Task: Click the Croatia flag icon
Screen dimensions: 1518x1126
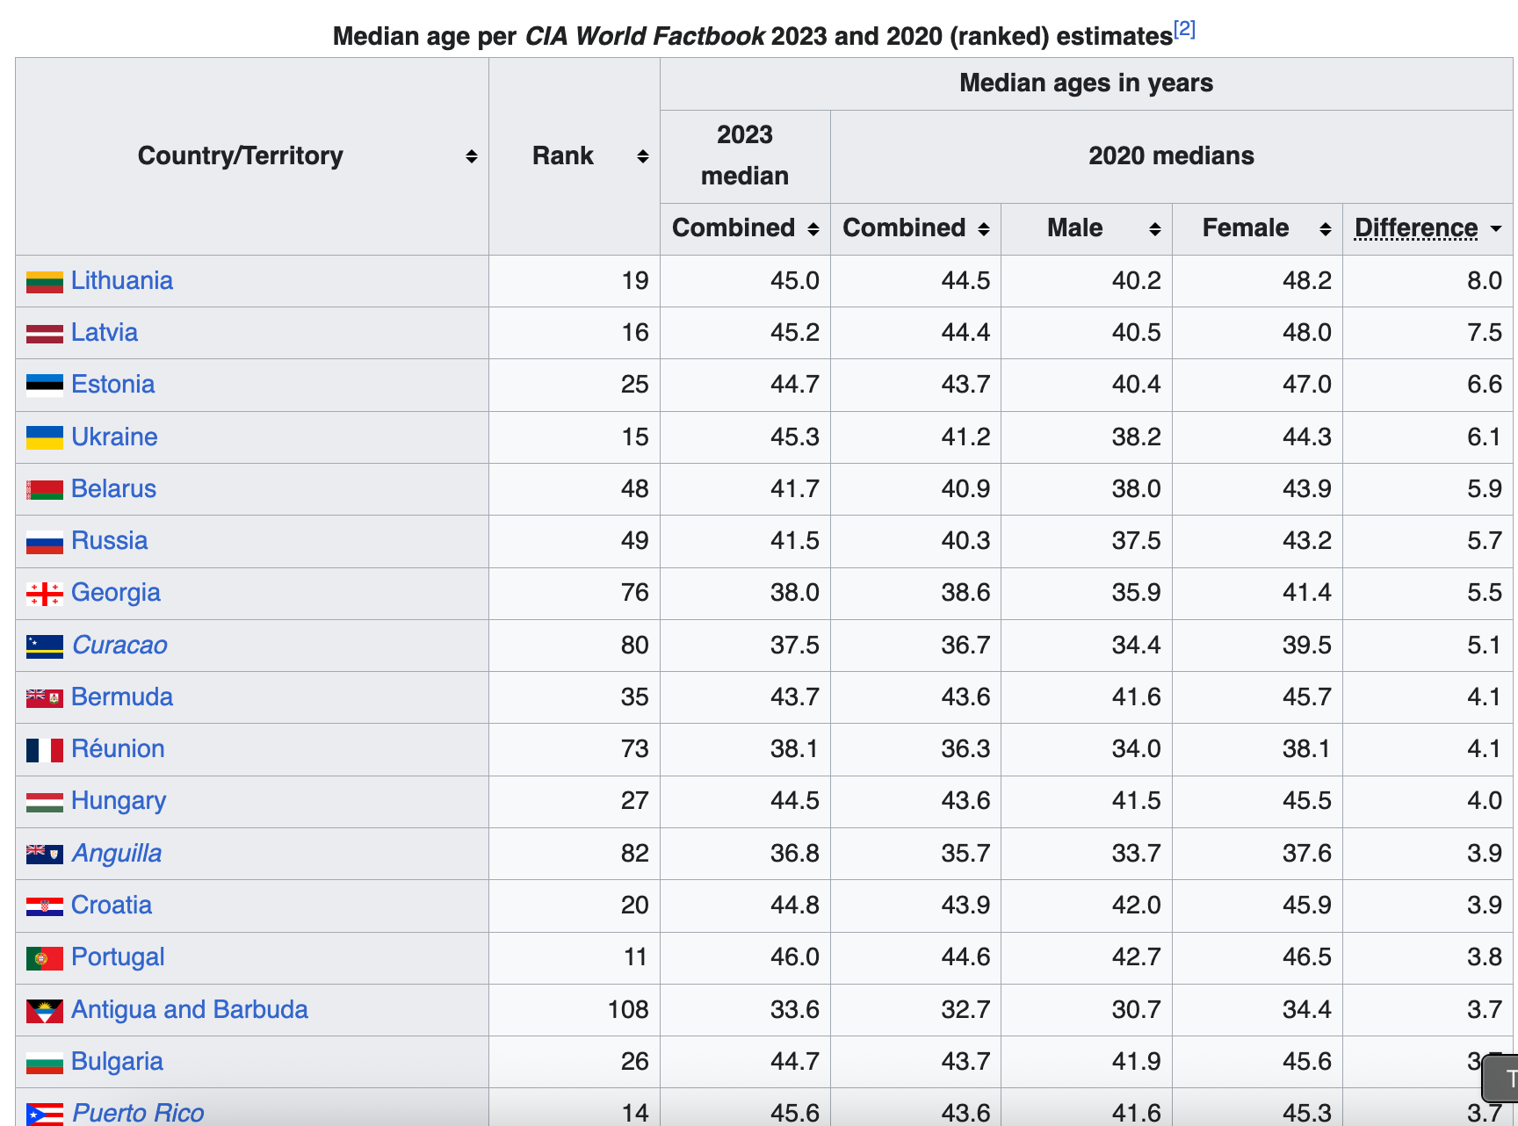Action: coord(44,906)
